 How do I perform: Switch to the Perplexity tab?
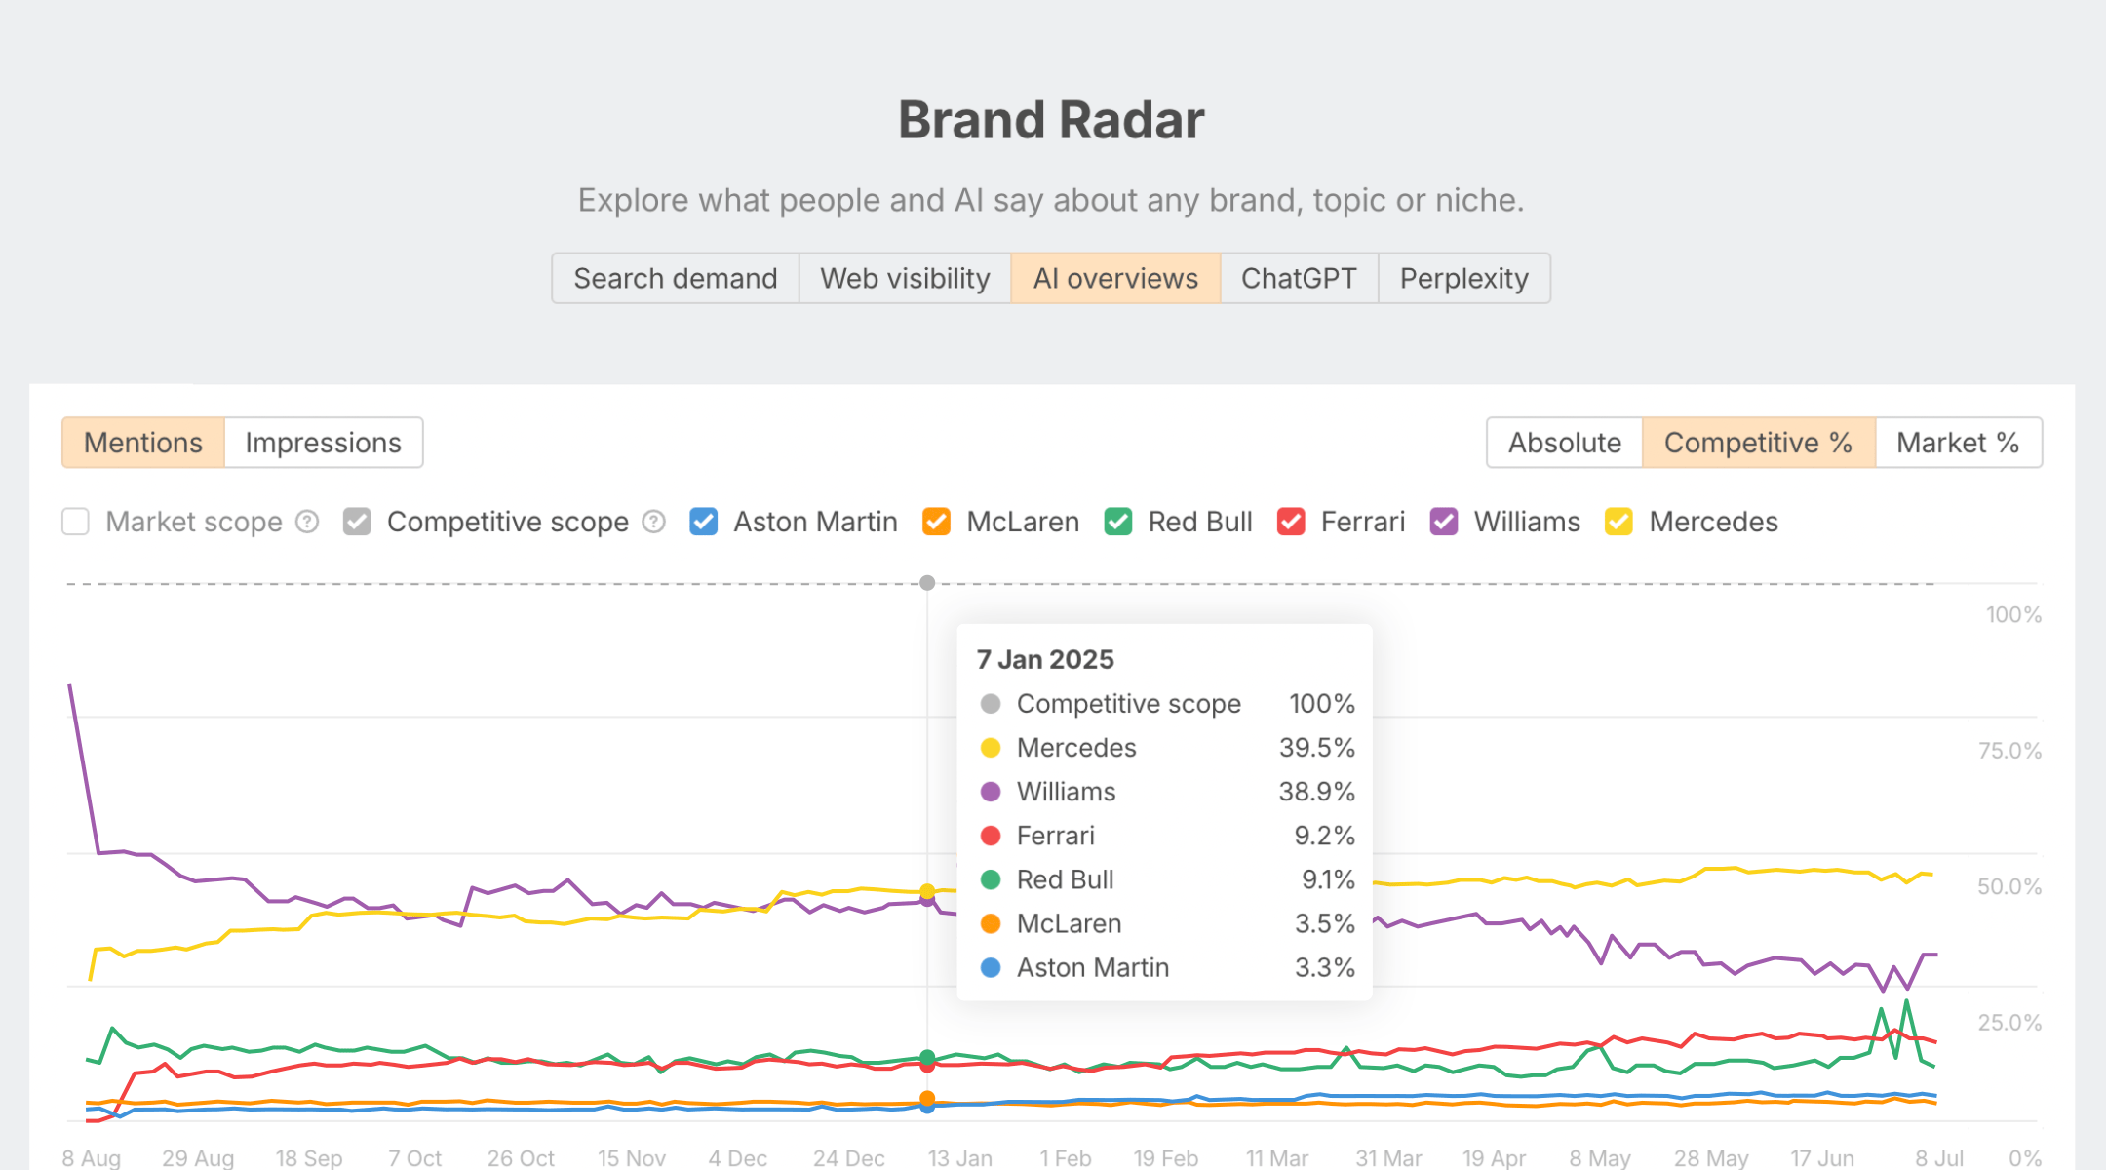point(1463,279)
